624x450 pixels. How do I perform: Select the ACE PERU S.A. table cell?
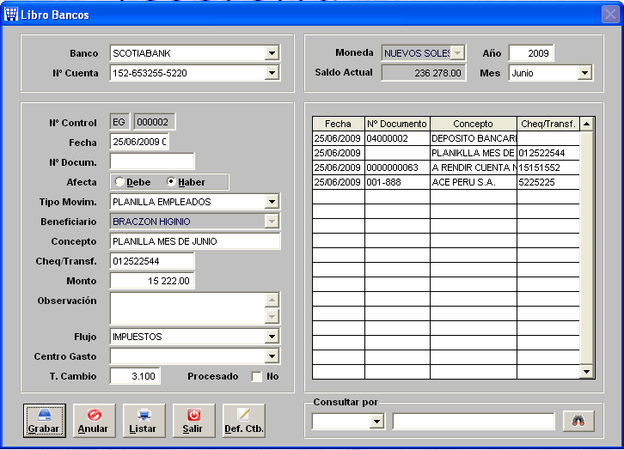point(474,182)
